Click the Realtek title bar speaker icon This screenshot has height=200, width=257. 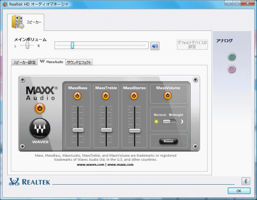click(5, 4)
